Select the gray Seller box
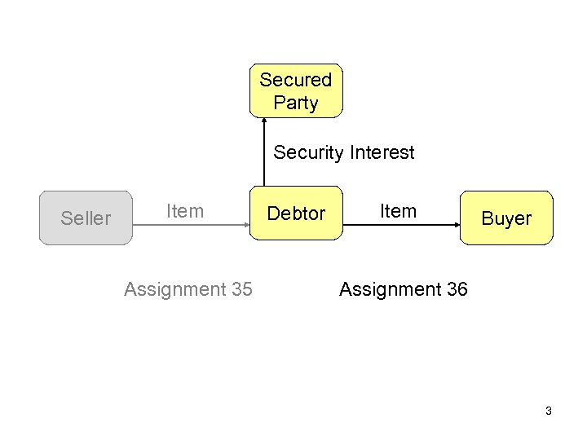The width and height of the screenshot is (587, 440). pos(86,218)
